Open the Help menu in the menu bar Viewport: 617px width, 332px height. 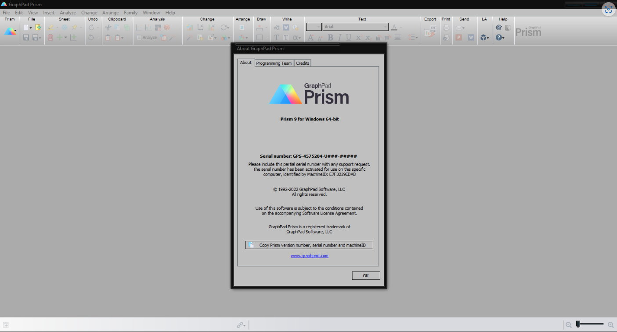tap(170, 13)
